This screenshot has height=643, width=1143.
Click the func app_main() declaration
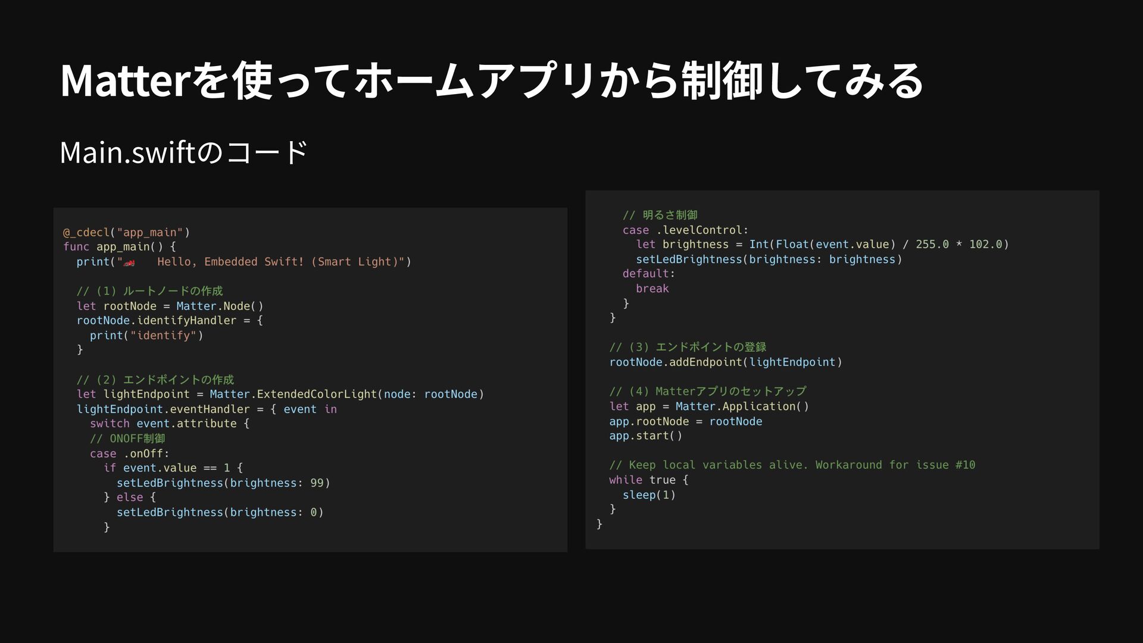(119, 246)
